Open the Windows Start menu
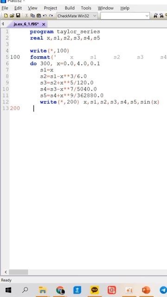167x297 pixels. [x=8, y=290]
